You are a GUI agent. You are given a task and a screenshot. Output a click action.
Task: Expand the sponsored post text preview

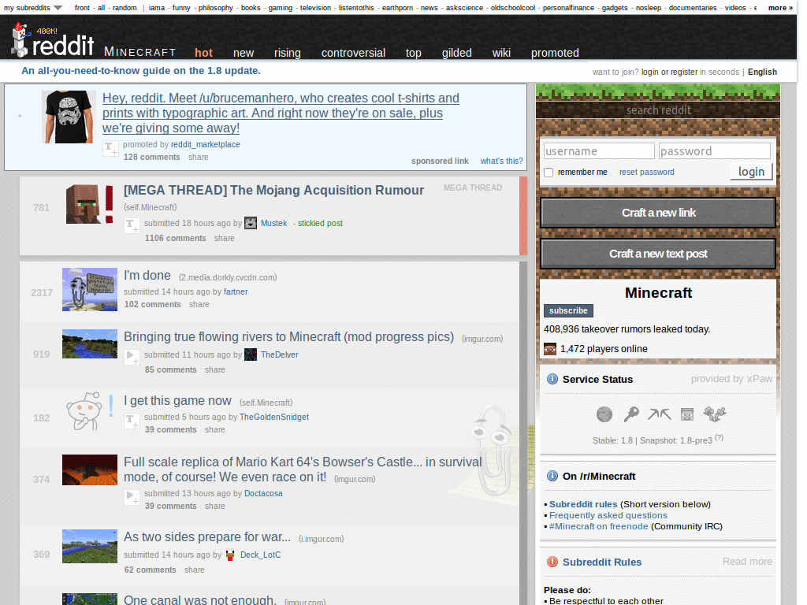tap(110, 148)
